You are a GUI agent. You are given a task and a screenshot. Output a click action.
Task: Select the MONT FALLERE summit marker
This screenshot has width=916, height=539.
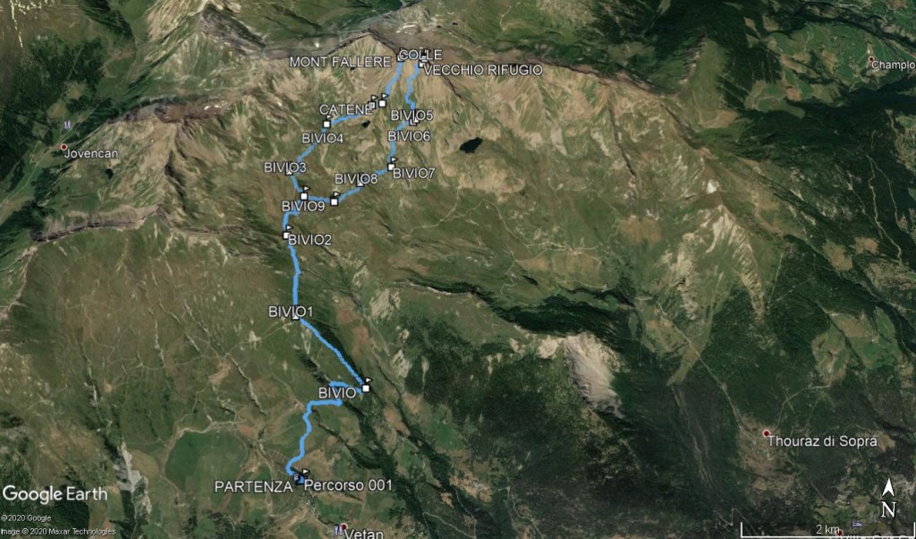tap(402, 56)
